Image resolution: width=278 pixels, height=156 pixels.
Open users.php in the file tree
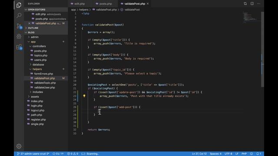46,60
